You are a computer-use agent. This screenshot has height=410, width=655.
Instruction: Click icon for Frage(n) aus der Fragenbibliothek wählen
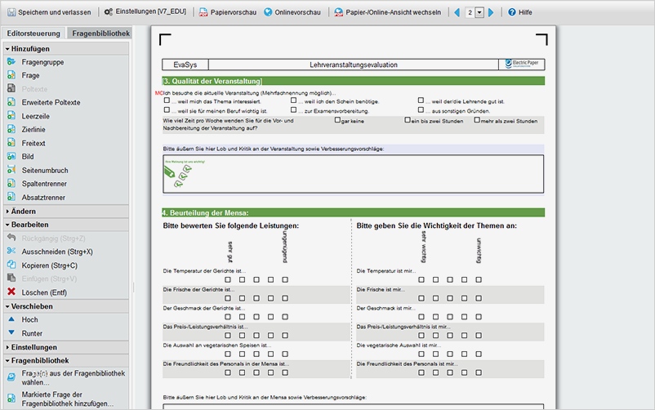pos(11,377)
